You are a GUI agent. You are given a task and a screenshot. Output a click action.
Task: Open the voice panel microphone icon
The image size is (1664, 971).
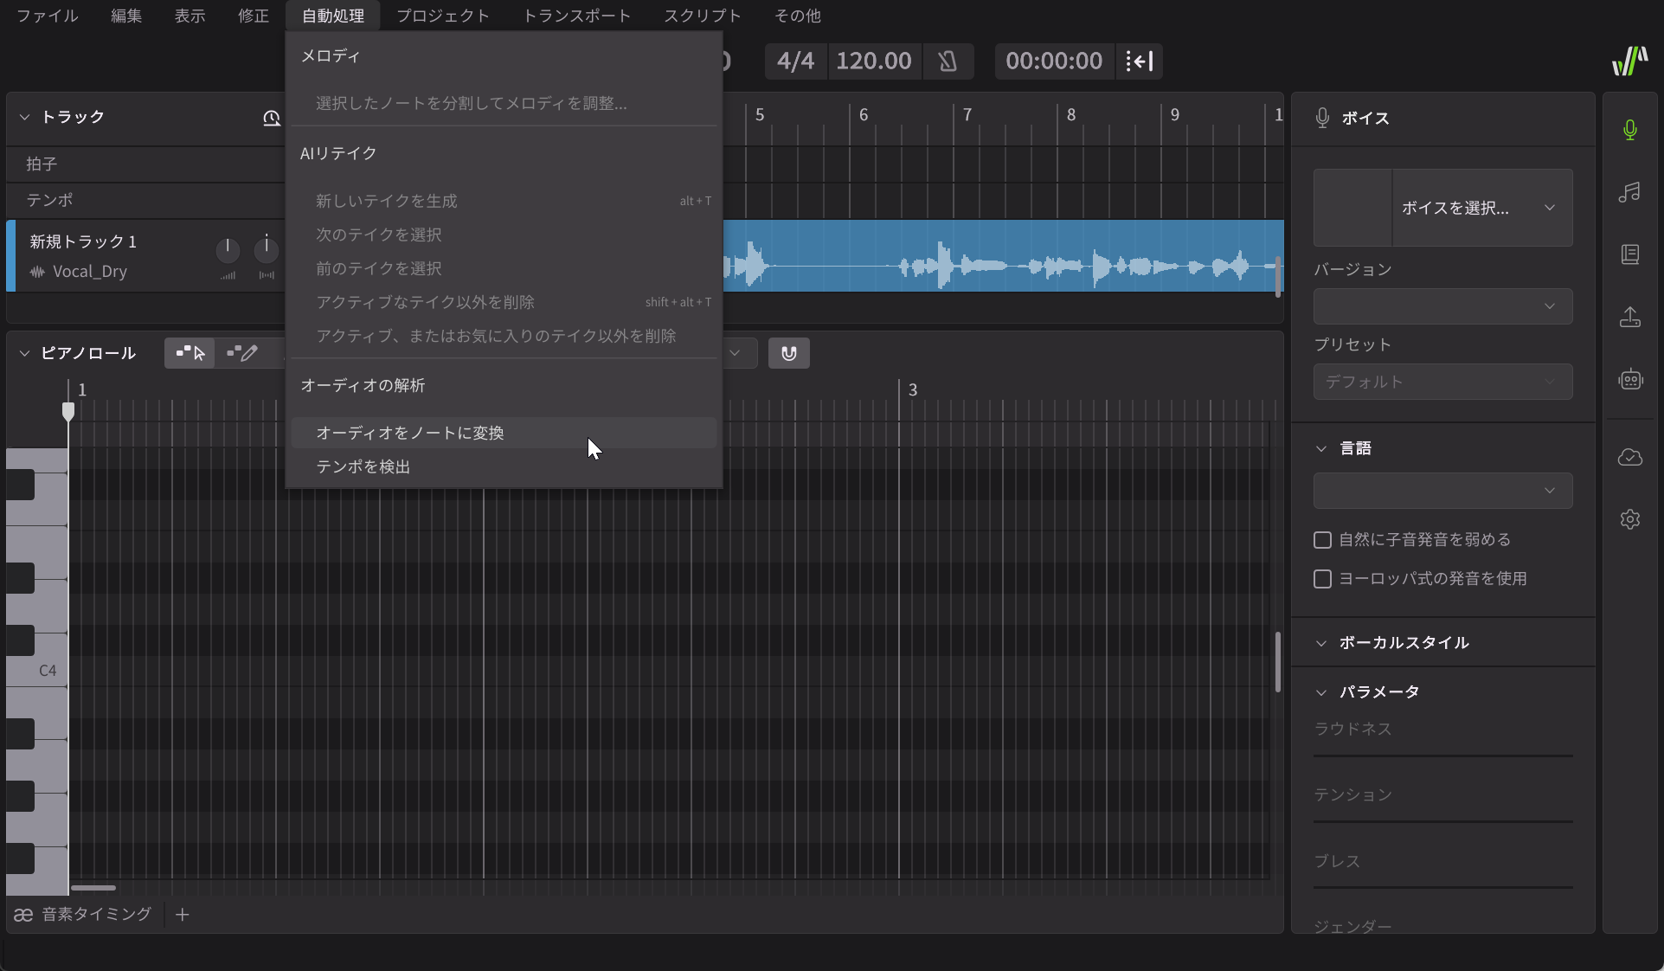coord(1629,130)
